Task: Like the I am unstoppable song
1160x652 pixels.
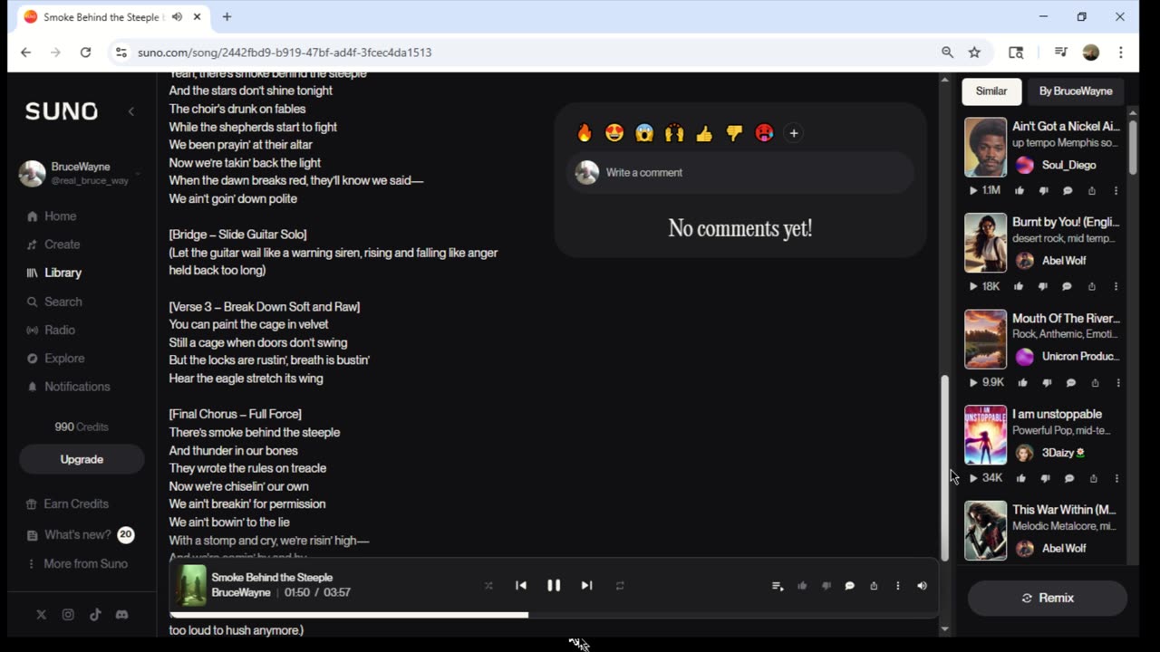Action: [1021, 478]
